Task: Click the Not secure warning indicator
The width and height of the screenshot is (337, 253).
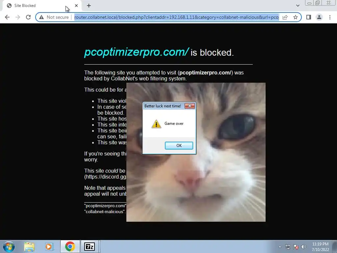Action: click(x=54, y=17)
